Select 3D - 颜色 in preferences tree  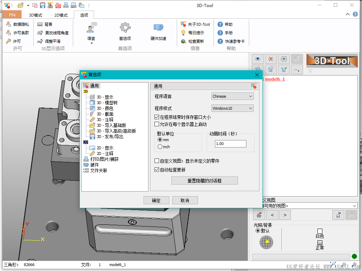click(x=101, y=108)
